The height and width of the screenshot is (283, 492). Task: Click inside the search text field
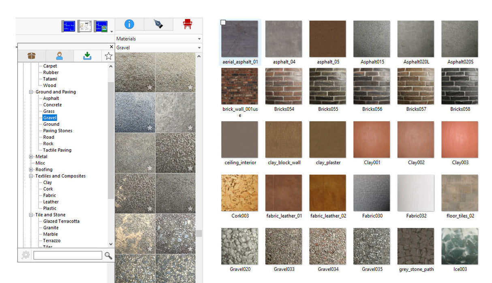pos(68,255)
